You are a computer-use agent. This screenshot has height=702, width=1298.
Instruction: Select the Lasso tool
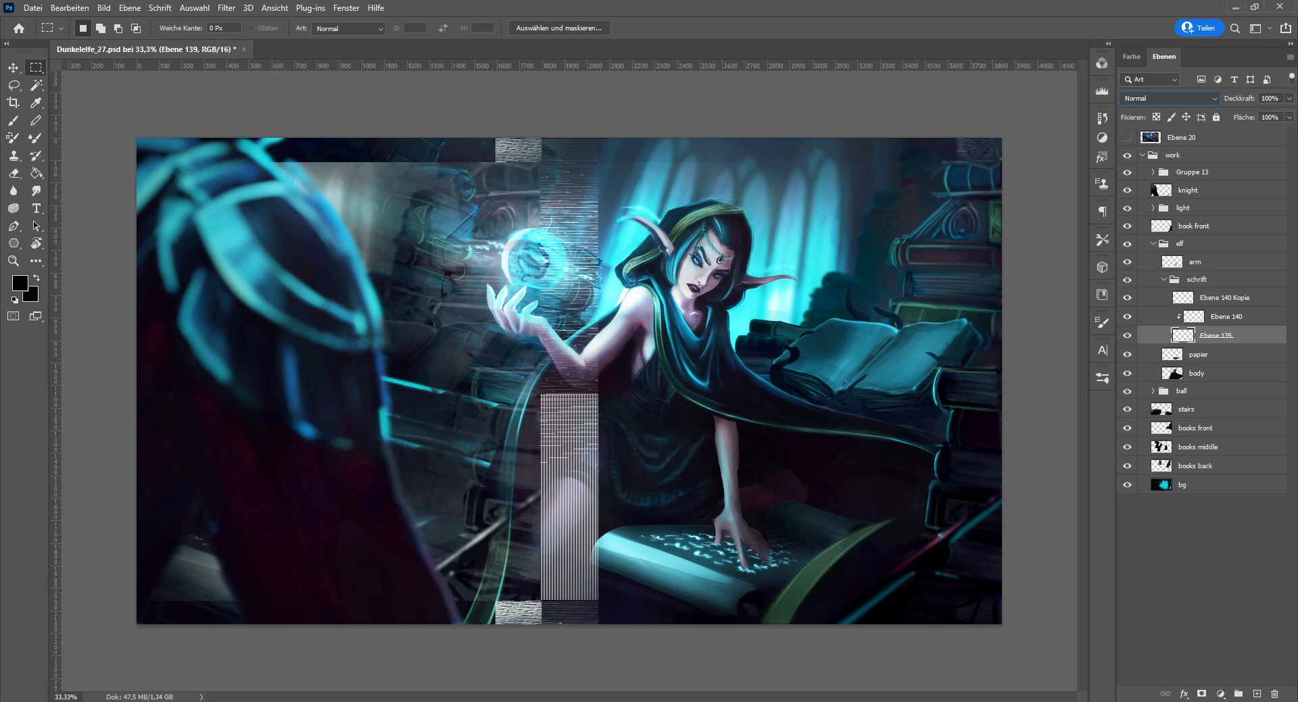pos(14,85)
